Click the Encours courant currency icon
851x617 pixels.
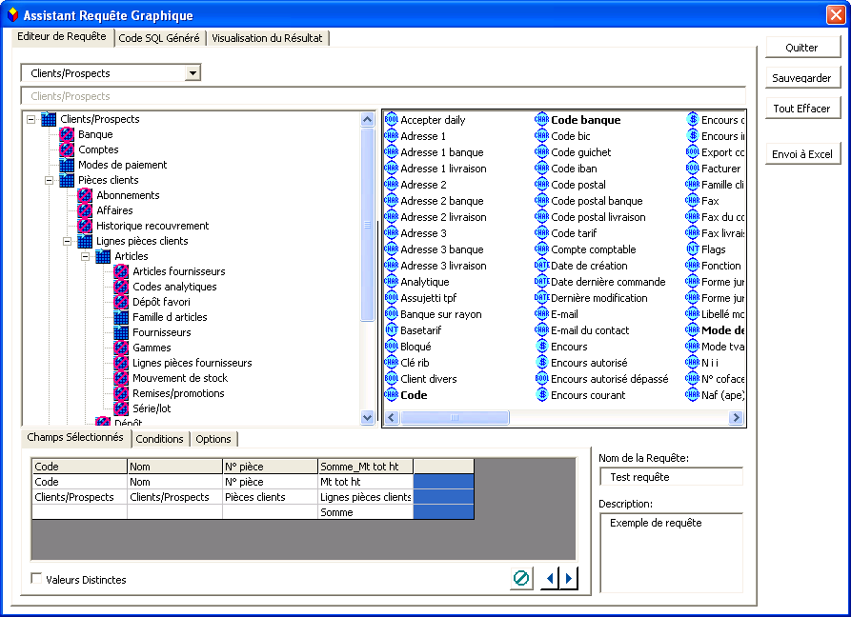click(541, 395)
